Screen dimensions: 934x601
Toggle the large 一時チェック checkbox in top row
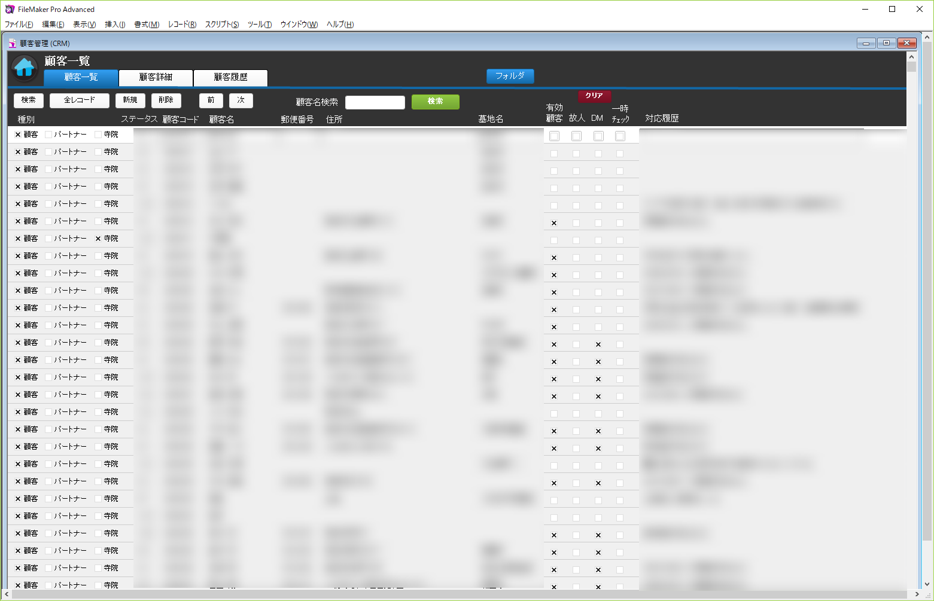[x=620, y=136]
